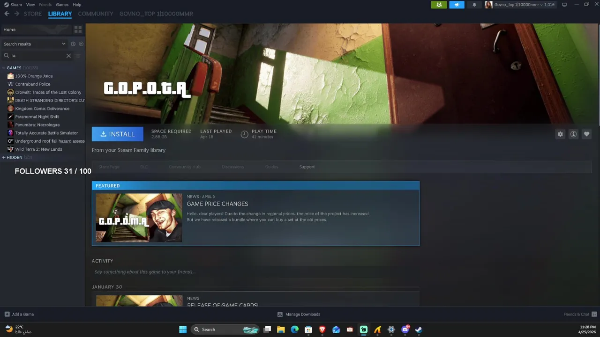Switch to Big Picture mode icon
Image resolution: width=600 pixels, height=337 pixels.
pyautogui.click(x=564, y=5)
